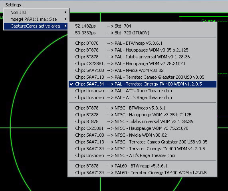Select Unknown NTSC ATI's Rage Theater chip

(143, 155)
